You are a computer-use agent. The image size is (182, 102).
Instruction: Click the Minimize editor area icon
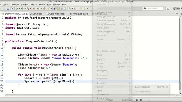[x=177, y=14]
